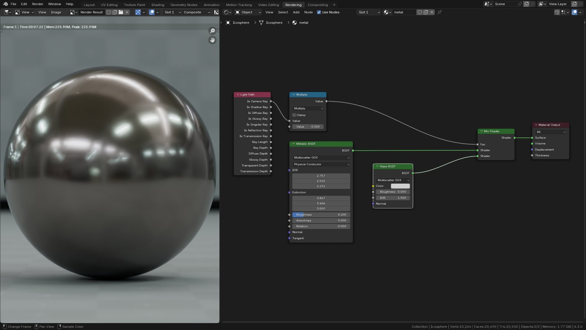Open the Scene browse icon
586x330 pixels.
488,4
